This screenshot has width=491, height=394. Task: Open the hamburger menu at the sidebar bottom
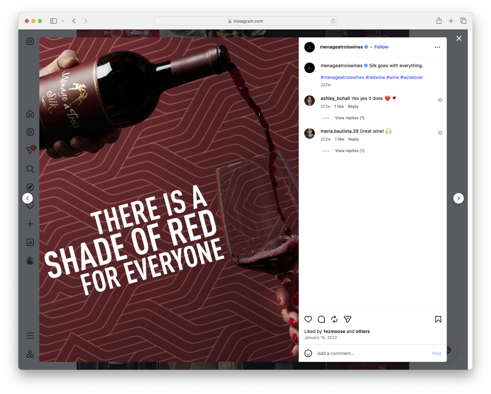tap(30, 335)
